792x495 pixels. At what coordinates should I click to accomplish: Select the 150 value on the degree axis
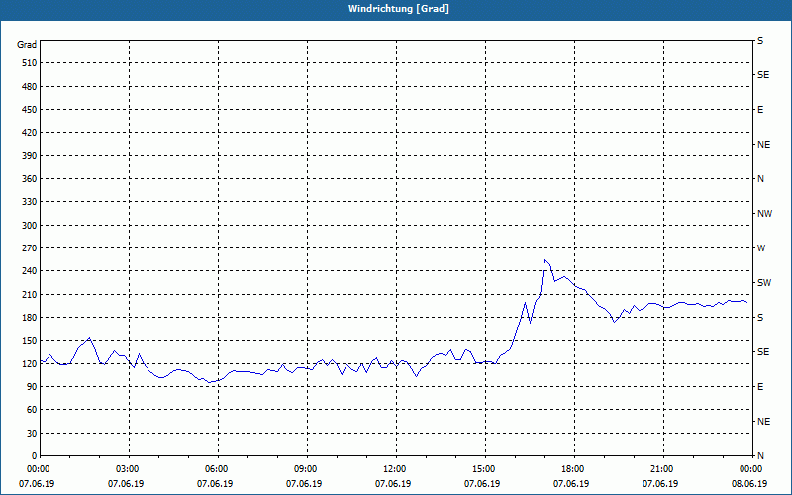coord(30,340)
